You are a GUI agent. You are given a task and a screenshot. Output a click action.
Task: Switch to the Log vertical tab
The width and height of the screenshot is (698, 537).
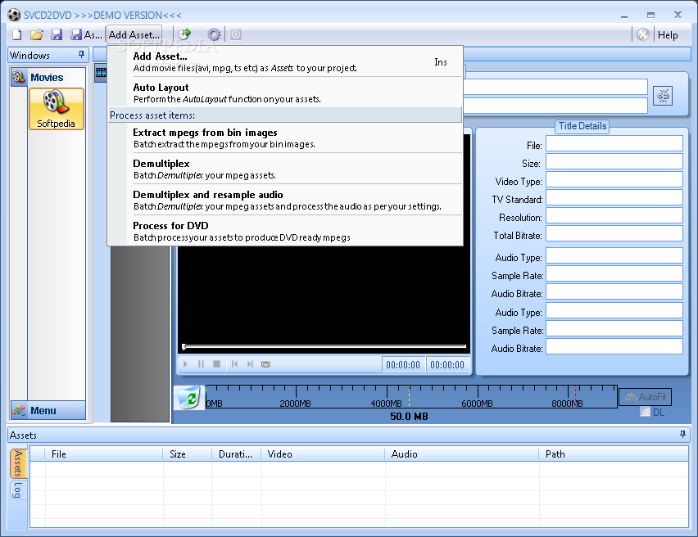(18, 490)
